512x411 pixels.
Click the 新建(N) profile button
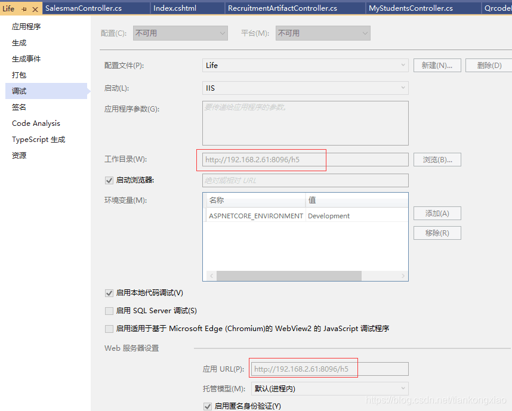click(437, 64)
